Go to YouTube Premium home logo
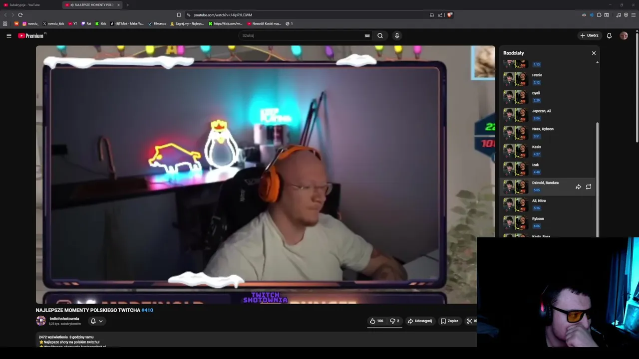The width and height of the screenshot is (639, 359). pos(31,35)
